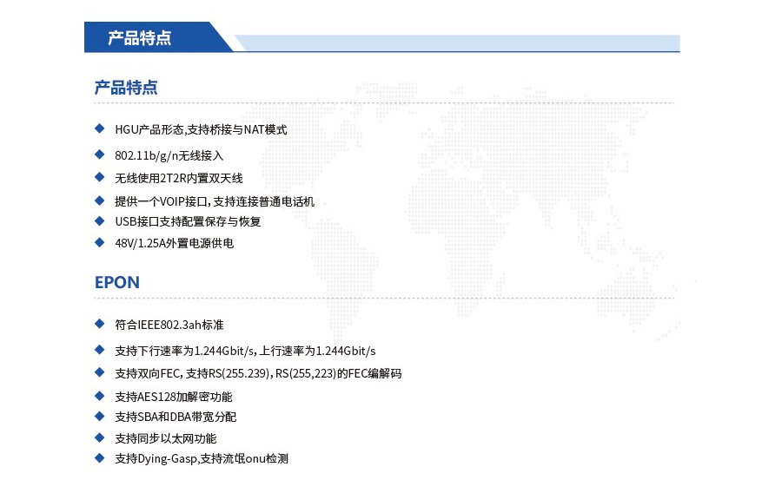Click the 支持SBA和DBA带宽分配 text
Image resolution: width=782 pixels, height=480 pixels.
point(176,417)
